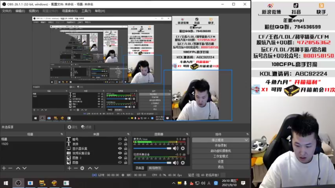
Task: Open the 帮助(H) menu
Action: pyautogui.click(x=100, y=11)
